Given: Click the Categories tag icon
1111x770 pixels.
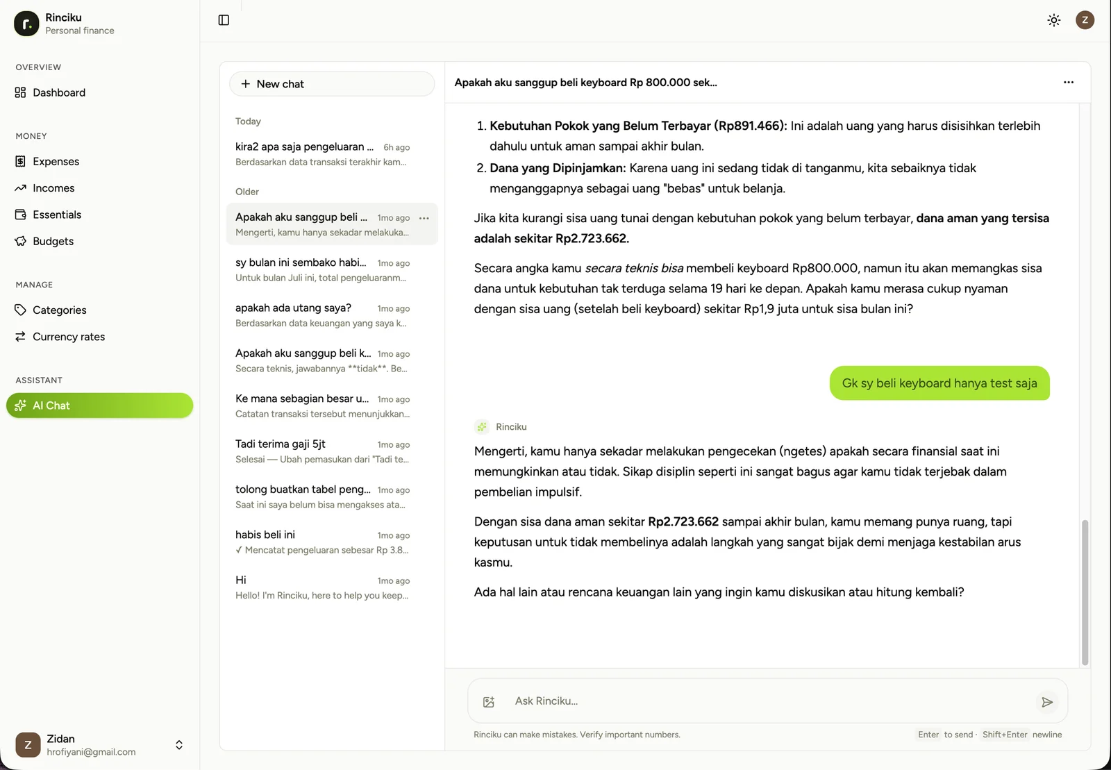Looking at the screenshot, I should coord(20,310).
